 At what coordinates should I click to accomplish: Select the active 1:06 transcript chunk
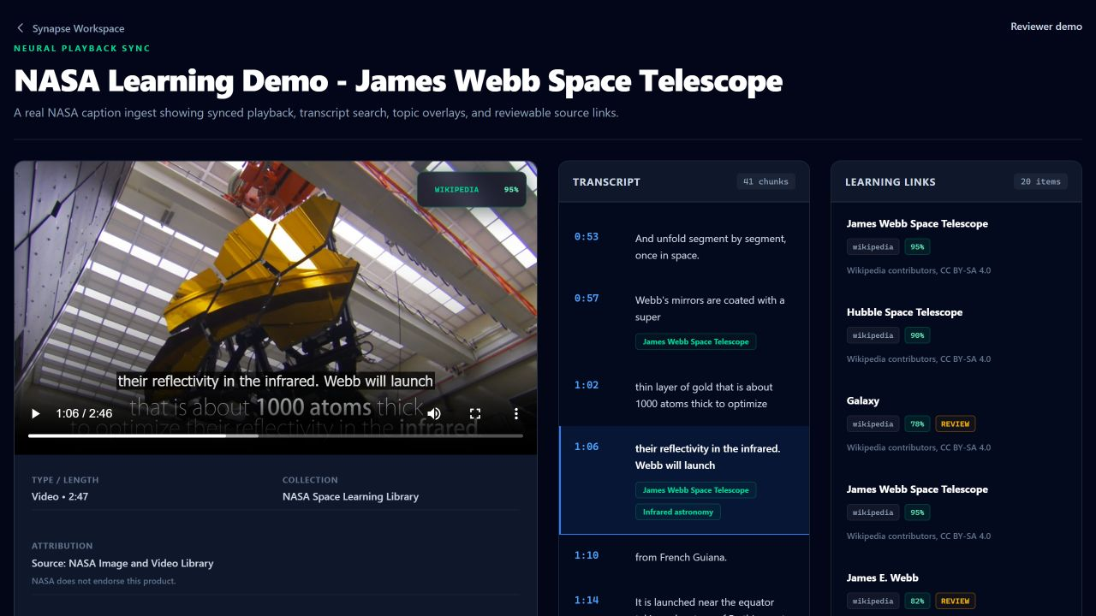[x=684, y=480]
